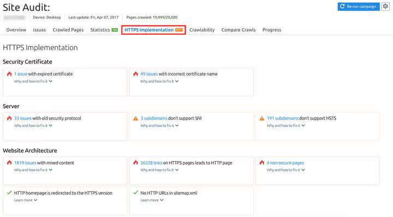393x217 pixels.
Task: Click the fire icon beside expired certificate
Action: click(9, 74)
